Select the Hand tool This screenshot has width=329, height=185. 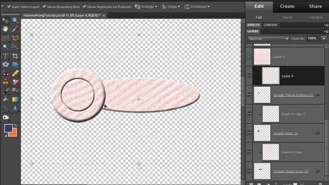[x=6, y=29]
